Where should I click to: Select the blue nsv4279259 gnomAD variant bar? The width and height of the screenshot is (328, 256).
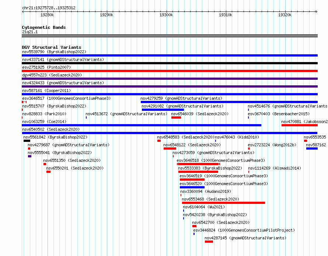coord(229,102)
